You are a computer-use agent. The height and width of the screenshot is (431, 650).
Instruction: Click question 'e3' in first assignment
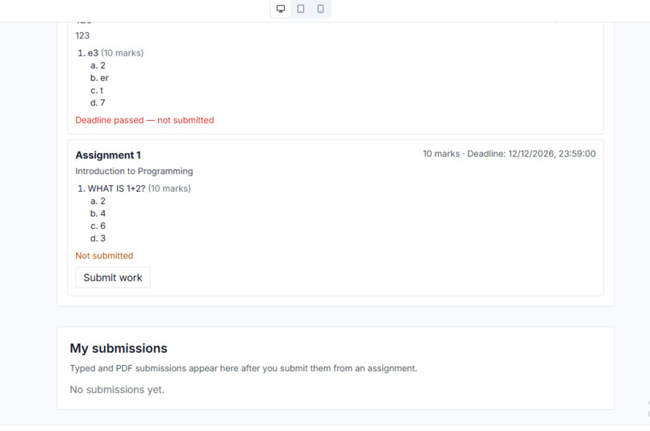click(x=93, y=53)
